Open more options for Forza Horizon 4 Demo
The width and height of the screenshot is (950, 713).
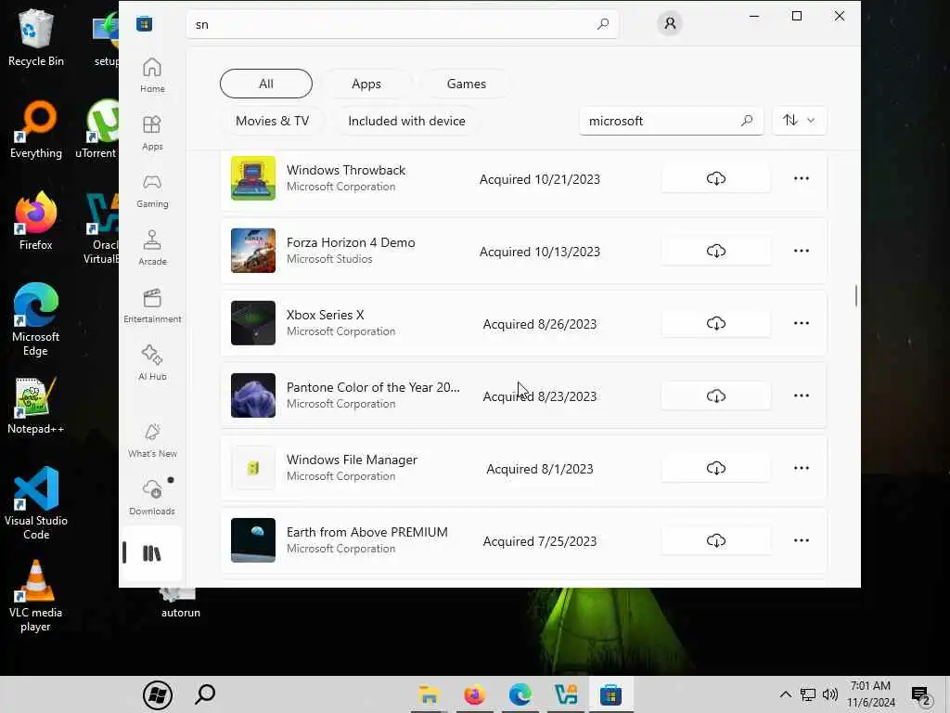click(x=801, y=251)
